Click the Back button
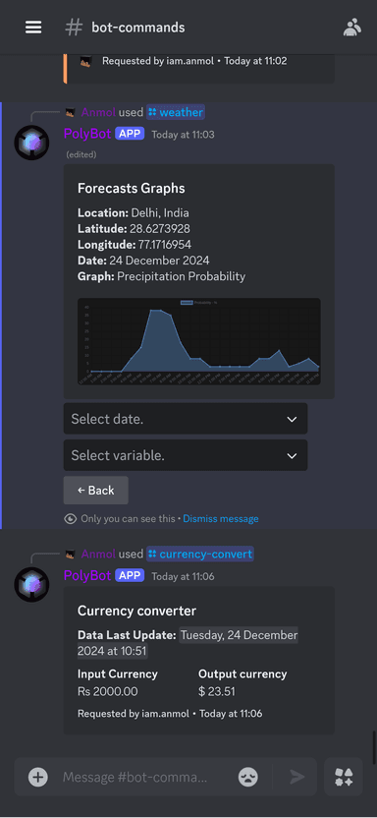 click(96, 491)
